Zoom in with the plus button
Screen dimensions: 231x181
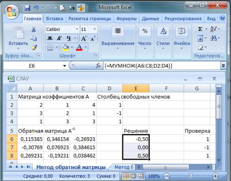click(x=215, y=176)
